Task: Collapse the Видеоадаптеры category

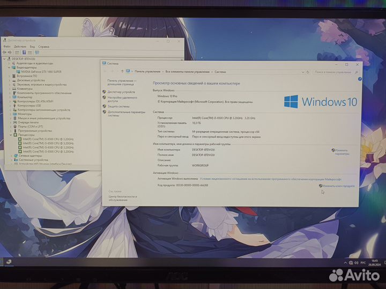Action: (9, 67)
